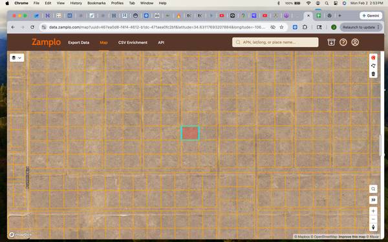The width and height of the screenshot is (388, 242).
Task: Open the API nav item
Action: click(161, 43)
